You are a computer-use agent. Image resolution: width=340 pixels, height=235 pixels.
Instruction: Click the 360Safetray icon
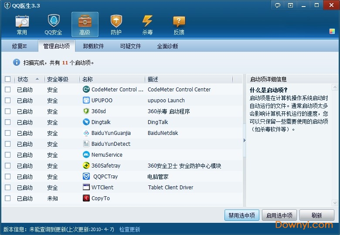point(86,165)
